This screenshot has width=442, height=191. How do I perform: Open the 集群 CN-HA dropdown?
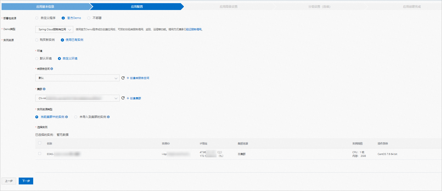coord(77,98)
